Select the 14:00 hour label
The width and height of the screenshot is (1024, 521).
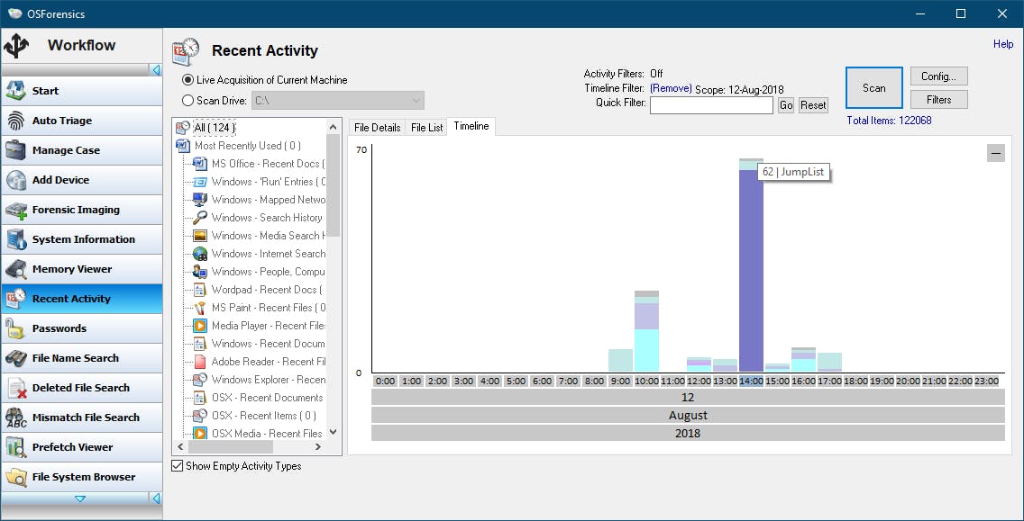(x=751, y=381)
